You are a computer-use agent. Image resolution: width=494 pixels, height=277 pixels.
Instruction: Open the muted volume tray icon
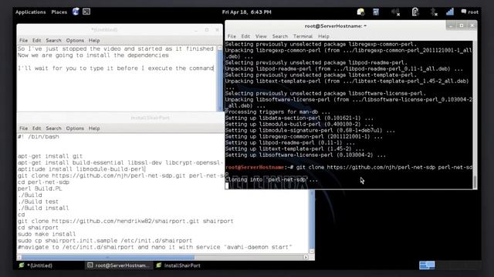395,12
